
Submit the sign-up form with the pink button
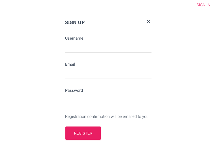83,133
